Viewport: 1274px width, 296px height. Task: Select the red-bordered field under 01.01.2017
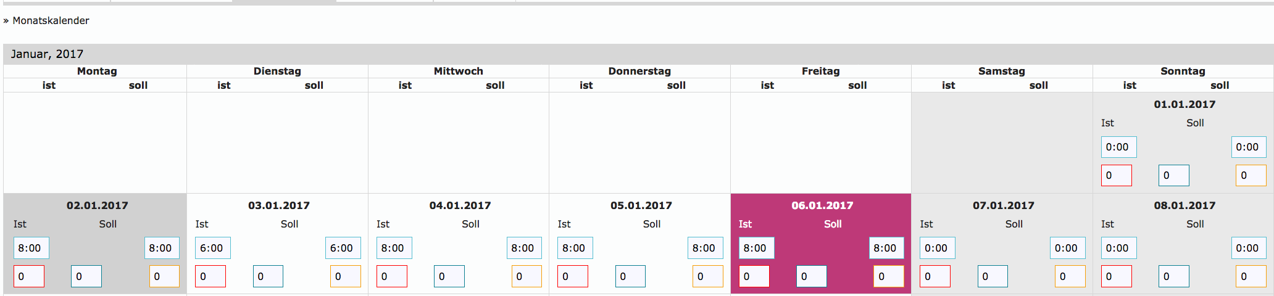1116,175
